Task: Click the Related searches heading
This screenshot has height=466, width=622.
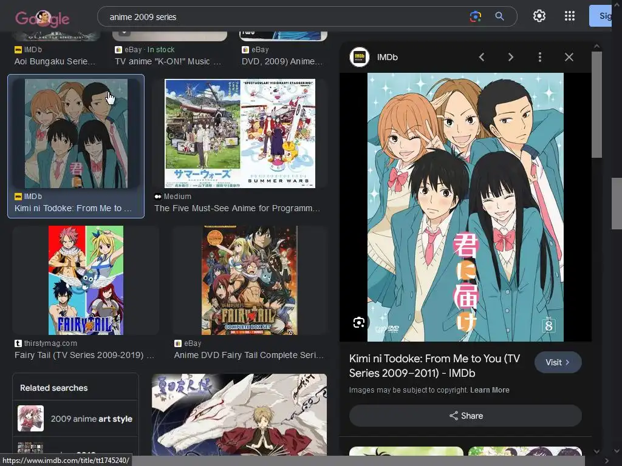Action: 54,388
